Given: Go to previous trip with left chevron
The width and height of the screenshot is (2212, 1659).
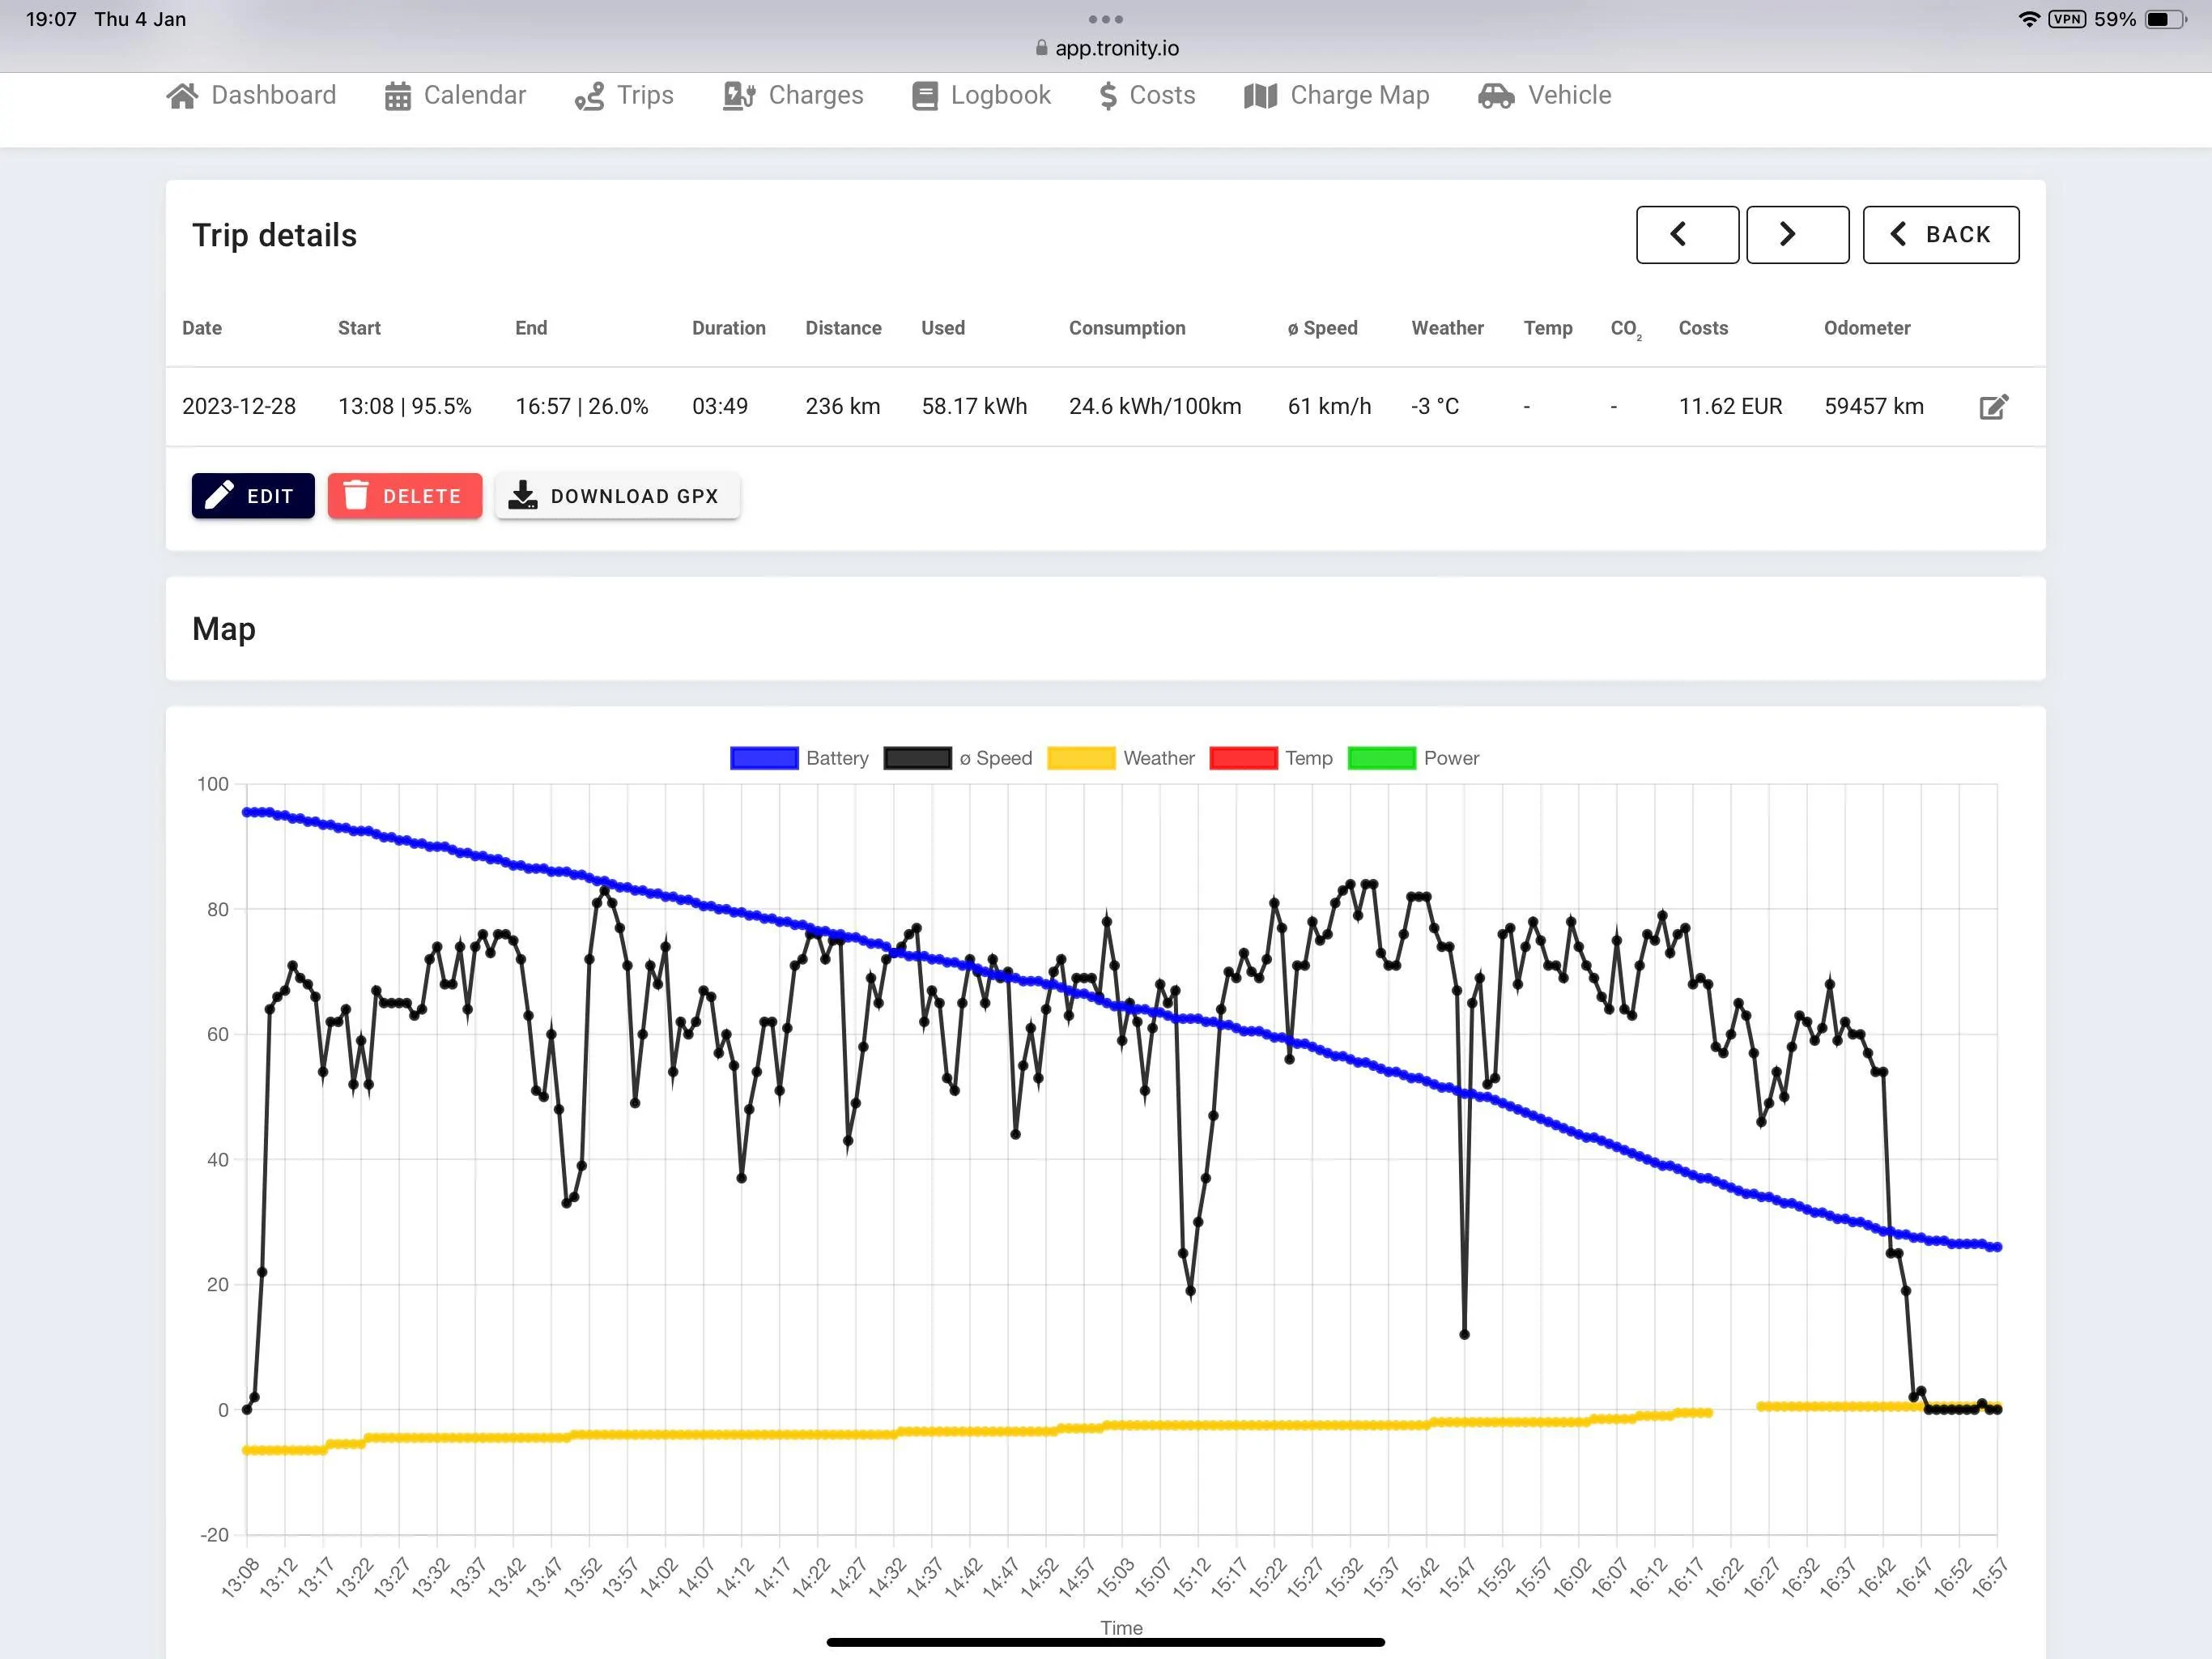Looking at the screenshot, I should pyautogui.click(x=1687, y=235).
